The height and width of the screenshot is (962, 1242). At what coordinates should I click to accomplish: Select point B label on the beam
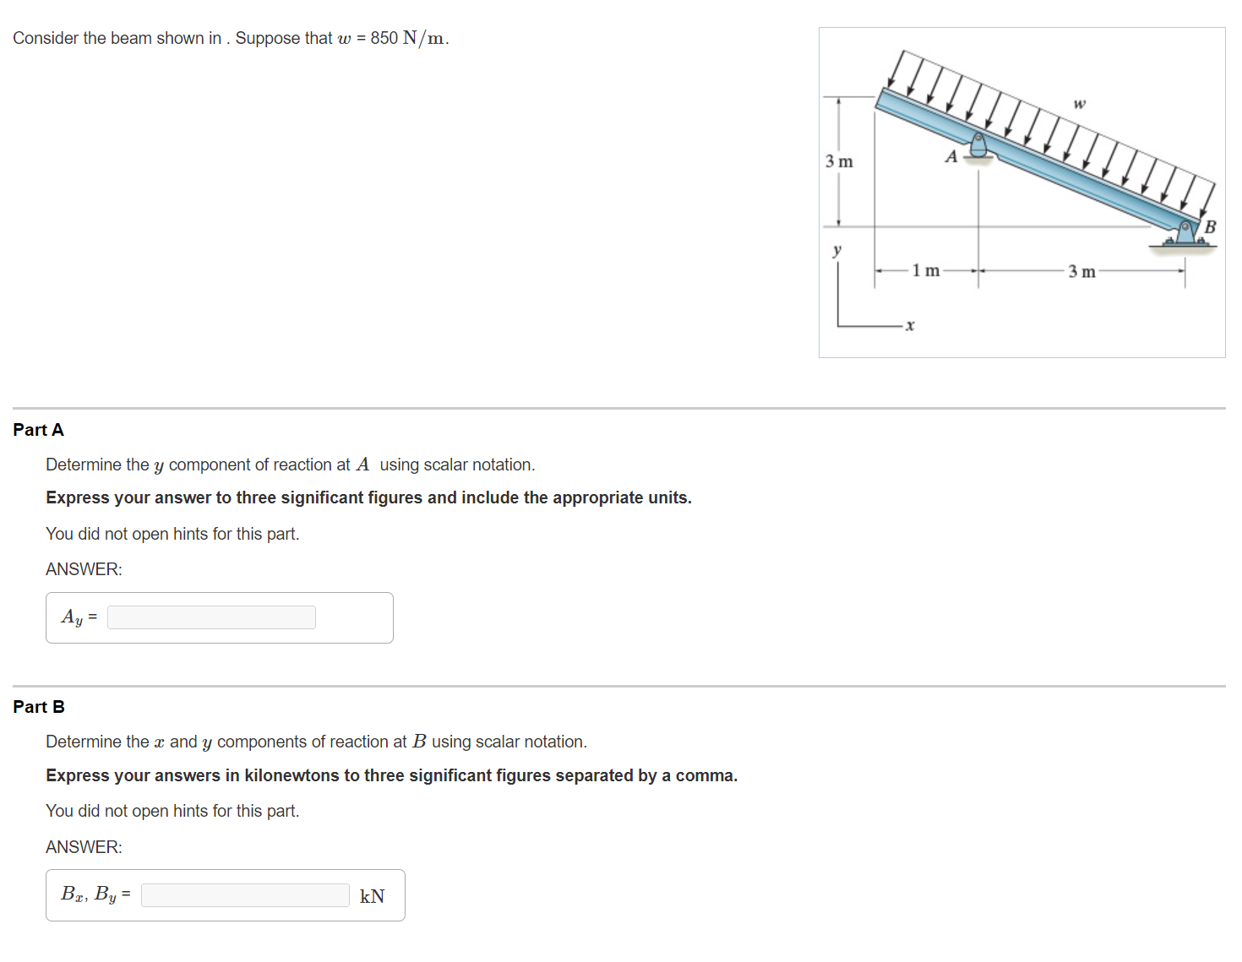pos(1211,226)
